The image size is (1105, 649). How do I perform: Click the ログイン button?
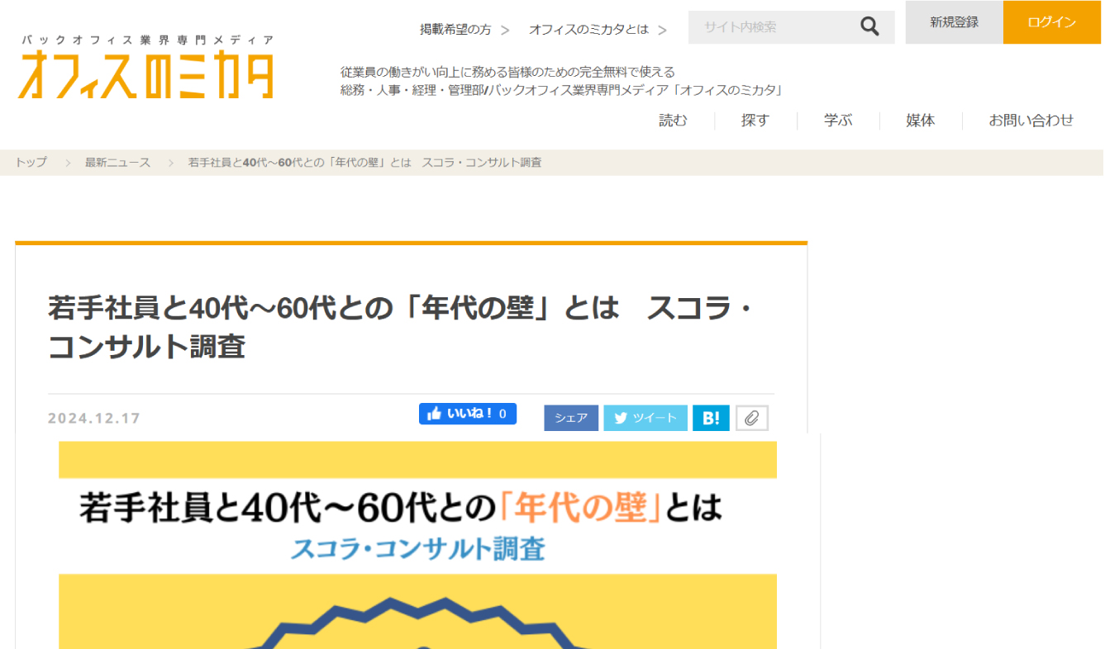point(1052,22)
